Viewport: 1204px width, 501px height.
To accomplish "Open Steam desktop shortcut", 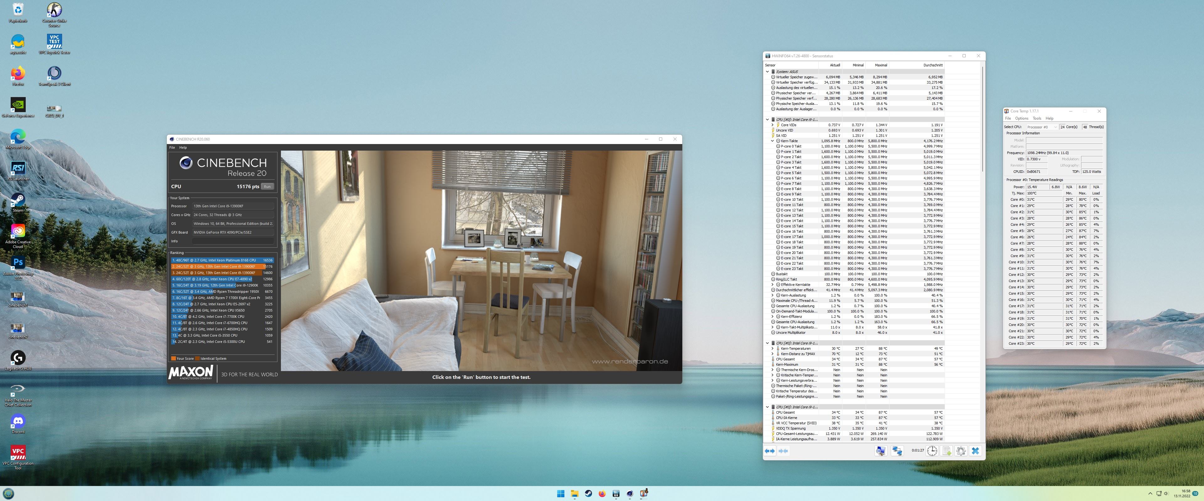I will 18,203.
